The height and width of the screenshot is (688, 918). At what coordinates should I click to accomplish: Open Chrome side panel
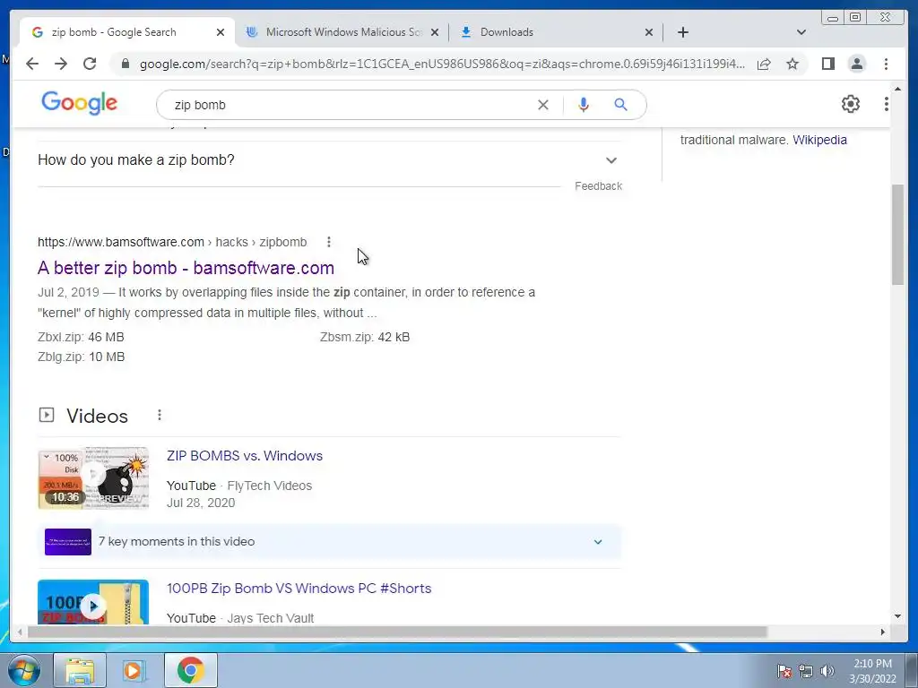pos(827,64)
